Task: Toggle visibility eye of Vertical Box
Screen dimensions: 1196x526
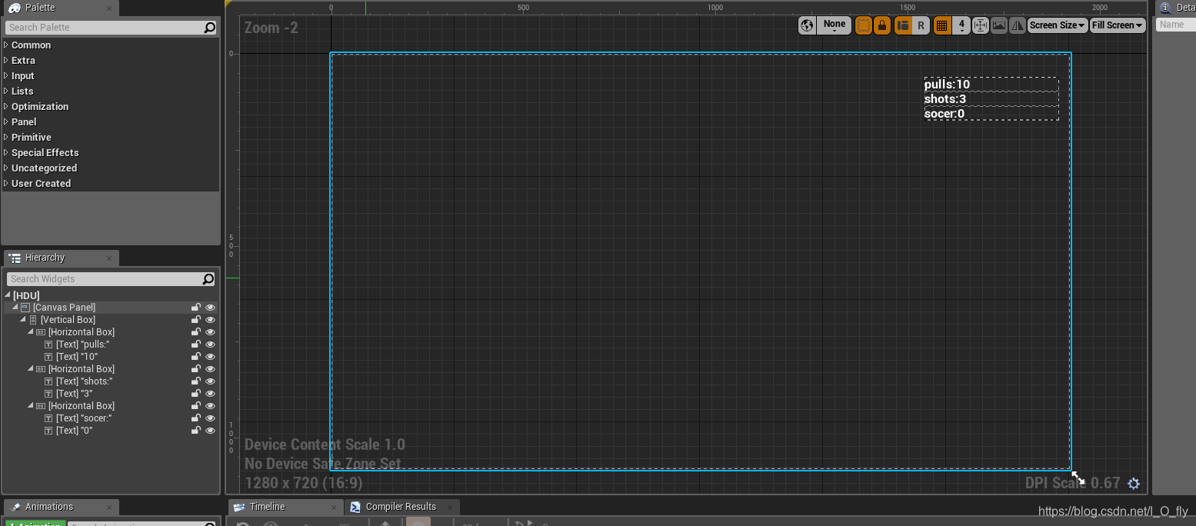Action: (210, 320)
